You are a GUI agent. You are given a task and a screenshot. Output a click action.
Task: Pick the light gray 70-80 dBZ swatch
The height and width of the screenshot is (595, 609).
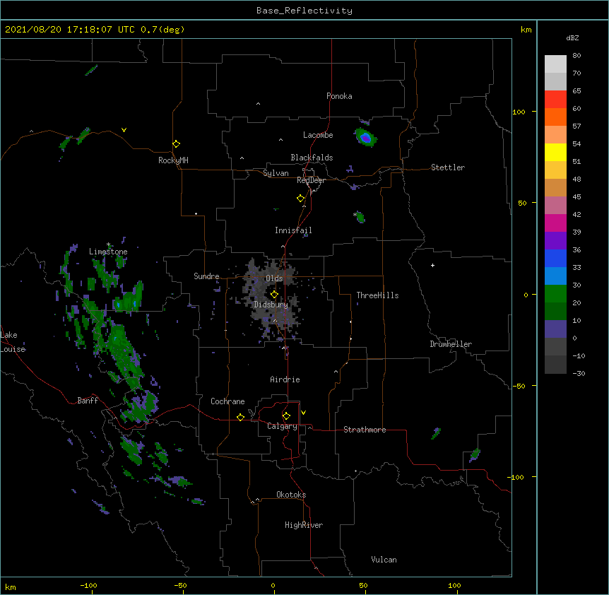[x=555, y=64]
